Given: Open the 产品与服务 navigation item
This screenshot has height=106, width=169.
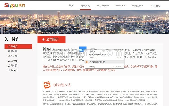Looking at the screenshot, I should point(103,6).
